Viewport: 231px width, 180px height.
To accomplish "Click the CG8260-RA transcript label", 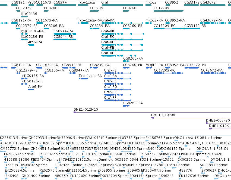I will click(133, 58).
